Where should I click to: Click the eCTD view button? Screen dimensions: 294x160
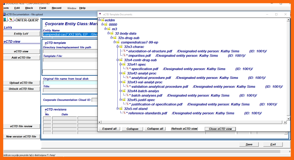[x=21, y=51]
